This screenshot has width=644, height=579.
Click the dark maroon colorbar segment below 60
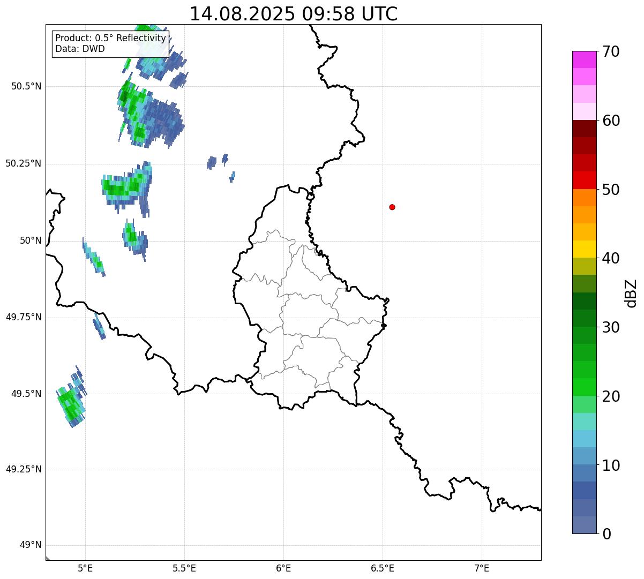pyautogui.click(x=585, y=129)
